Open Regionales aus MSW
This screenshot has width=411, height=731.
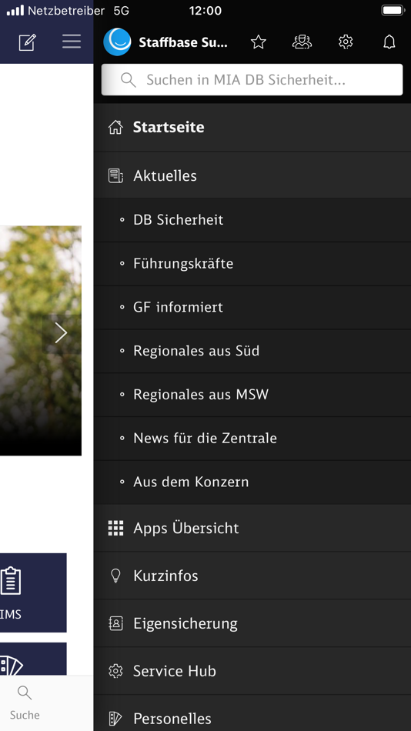click(x=252, y=395)
